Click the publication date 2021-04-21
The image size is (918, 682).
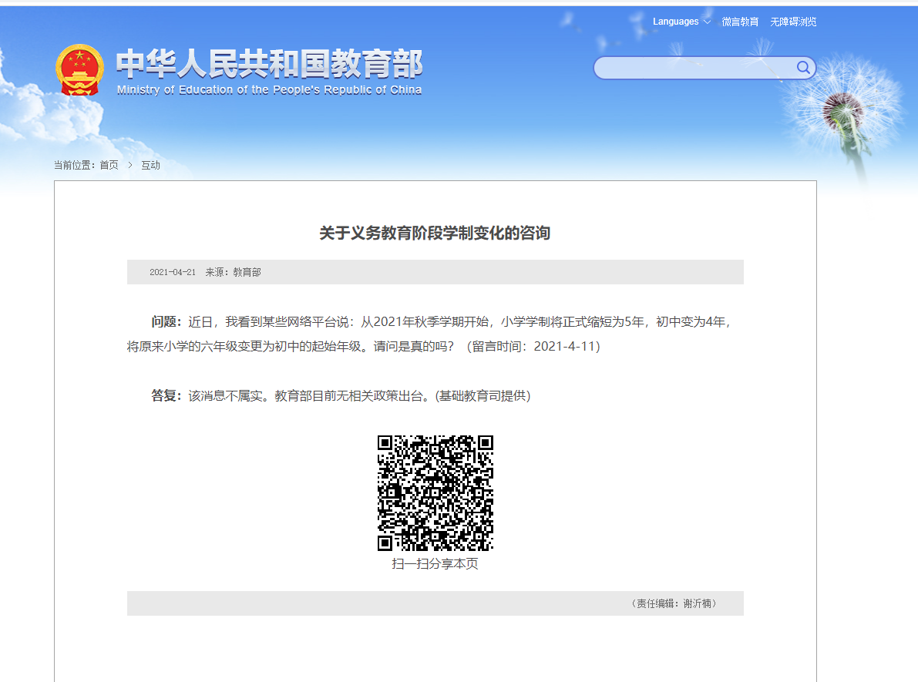173,272
